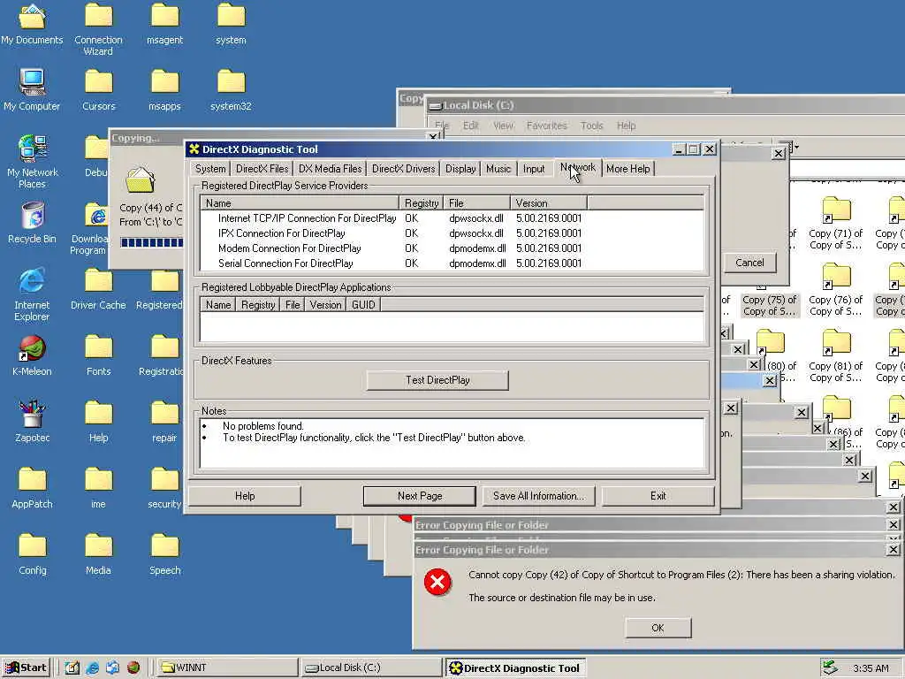Open the Speech folder
The width and height of the screenshot is (905, 679).
165,554
